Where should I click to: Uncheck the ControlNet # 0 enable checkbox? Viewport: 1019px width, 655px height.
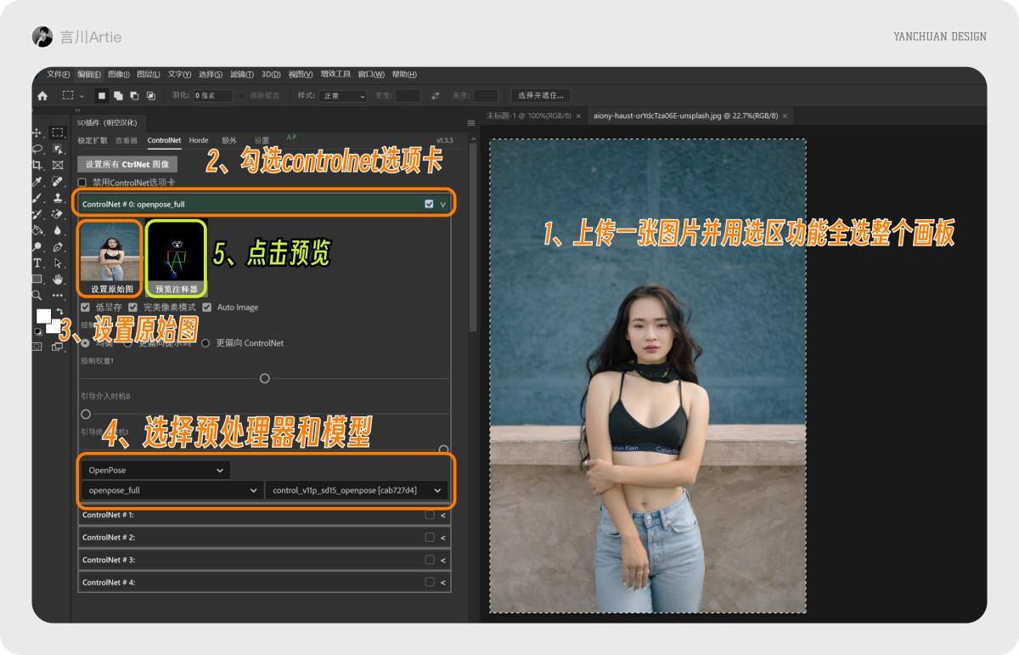[x=428, y=204]
